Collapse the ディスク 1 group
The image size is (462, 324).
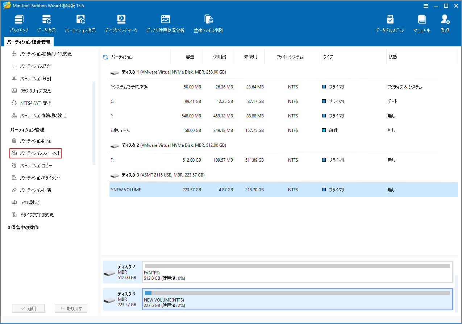[x=115, y=72]
